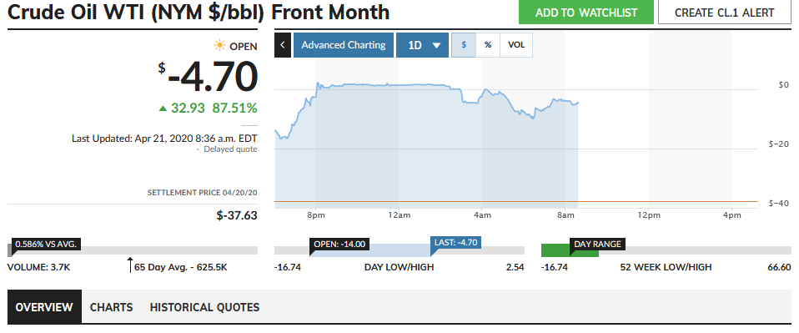Click the OPEN: -14.00 flag marker
This screenshot has width=799, height=333.
coord(337,245)
